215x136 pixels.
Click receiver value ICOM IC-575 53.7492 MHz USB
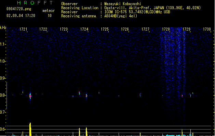coord(137,12)
